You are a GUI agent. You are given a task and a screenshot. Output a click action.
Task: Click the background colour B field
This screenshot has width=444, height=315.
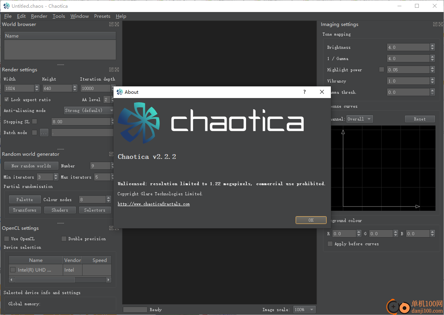click(x=418, y=234)
